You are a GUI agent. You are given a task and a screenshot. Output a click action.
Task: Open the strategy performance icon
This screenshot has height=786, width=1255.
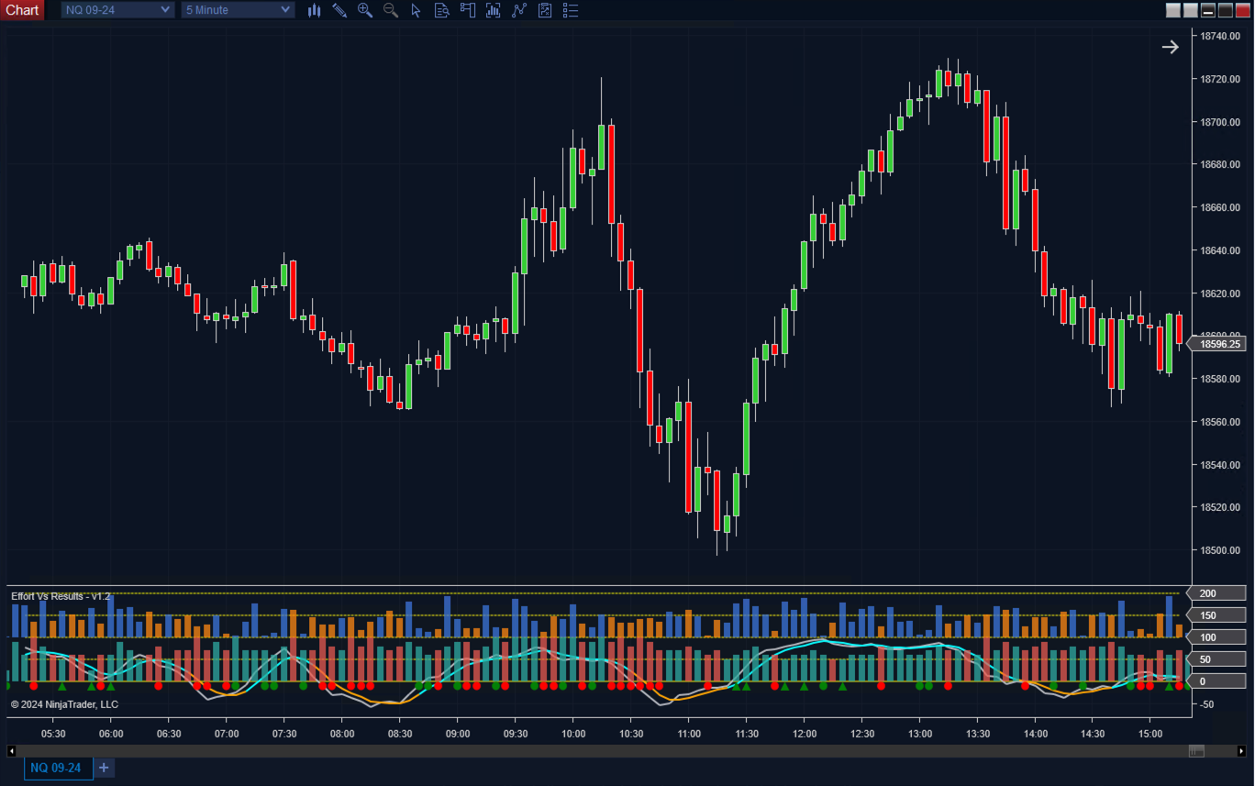[x=545, y=10]
